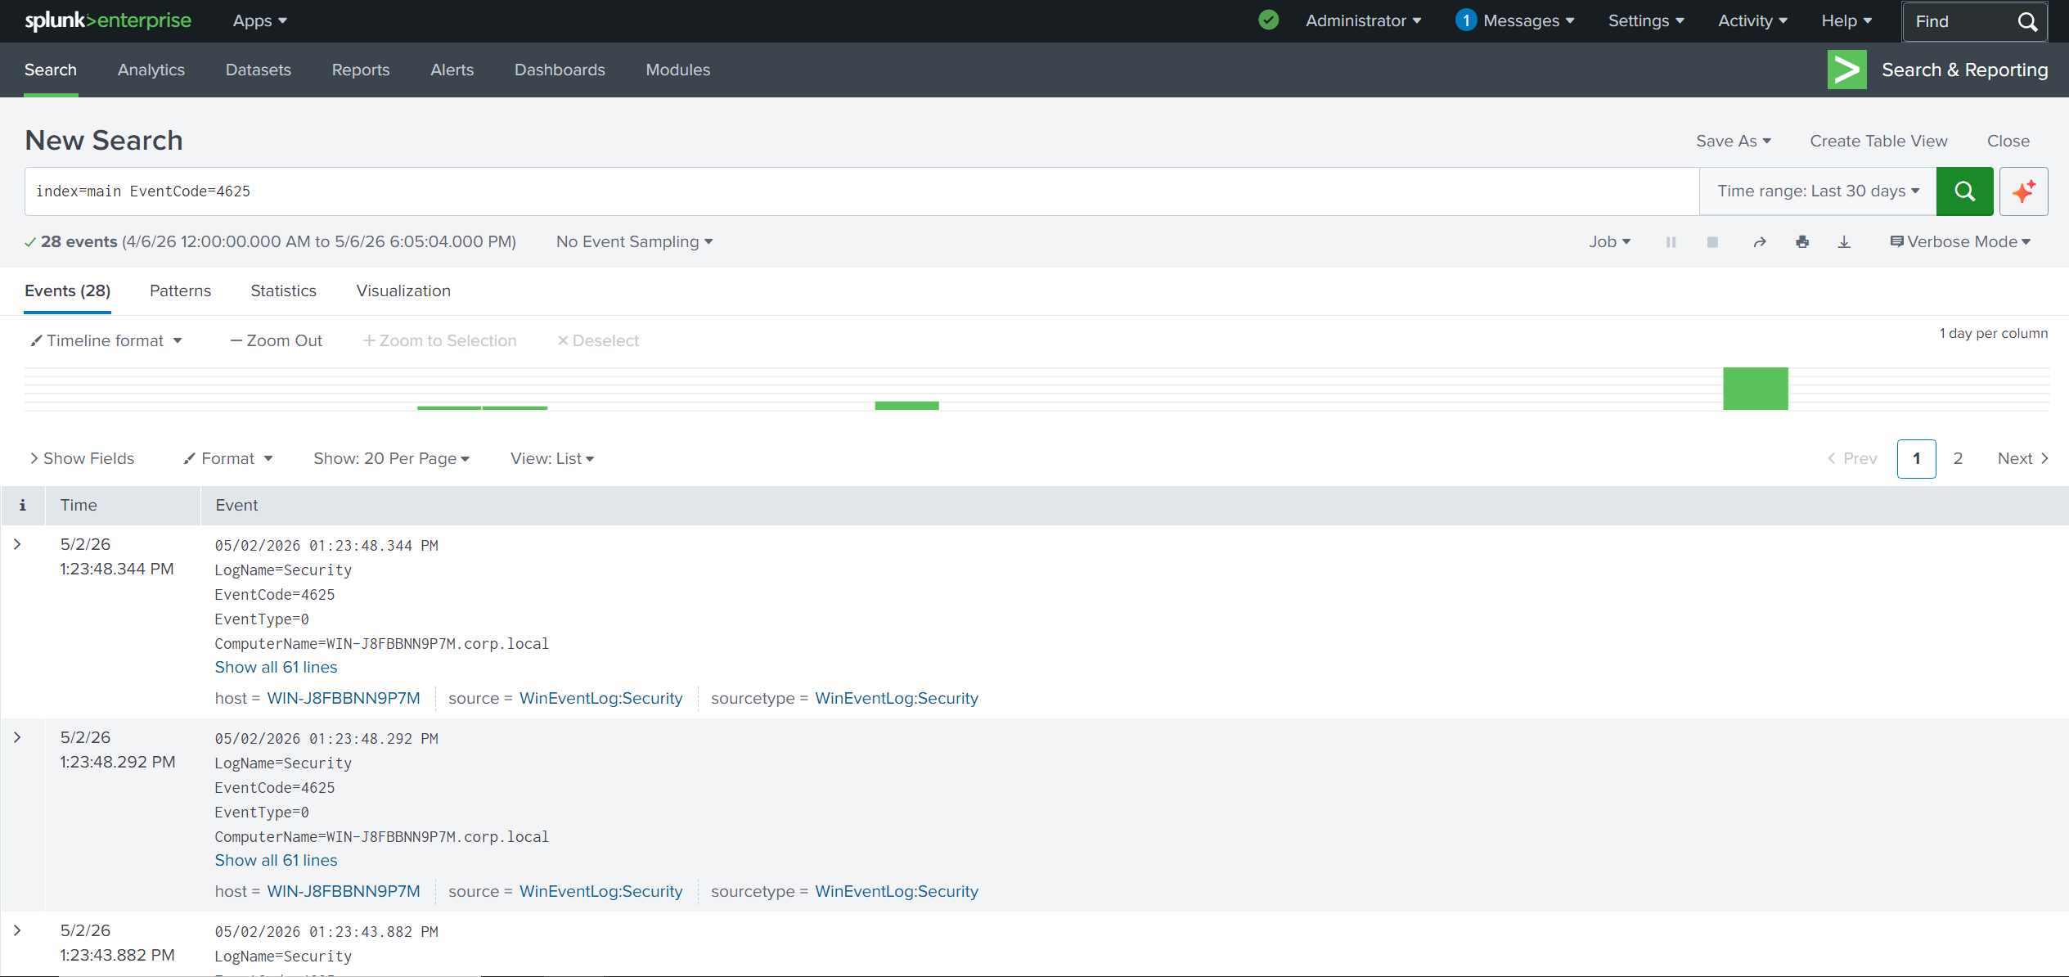Screen dimensions: 2069x977
Task: Show all 61 lines of second event
Action: (x=276, y=861)
